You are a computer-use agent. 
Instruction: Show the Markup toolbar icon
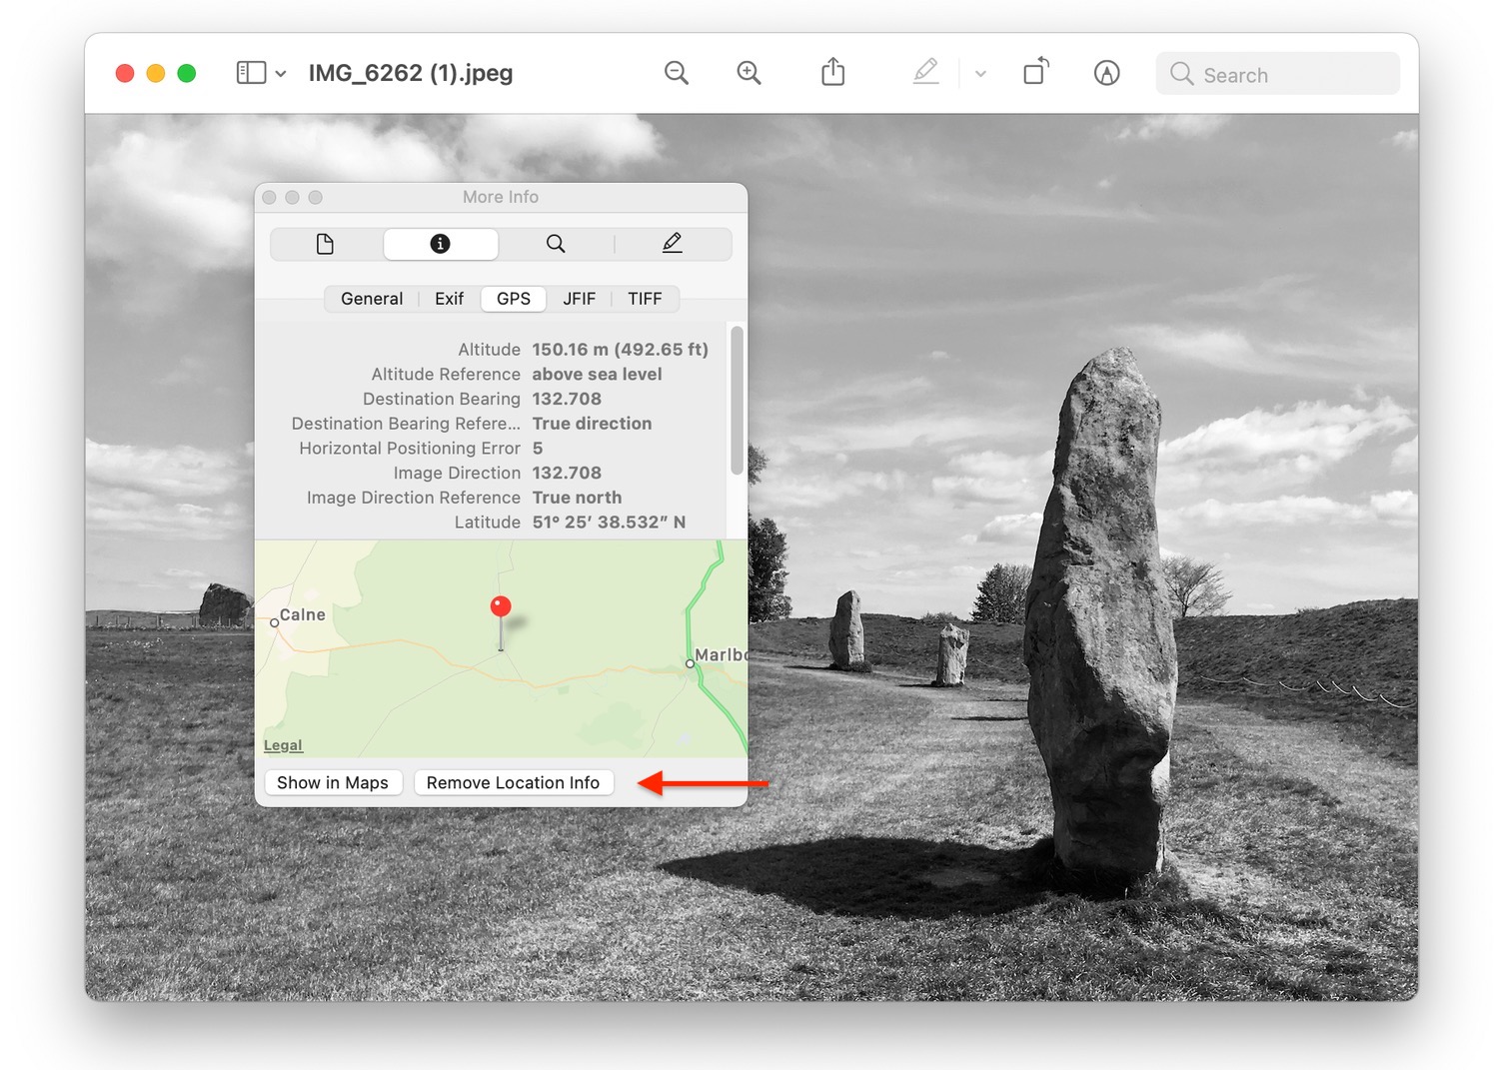[x=1106, y=73]
